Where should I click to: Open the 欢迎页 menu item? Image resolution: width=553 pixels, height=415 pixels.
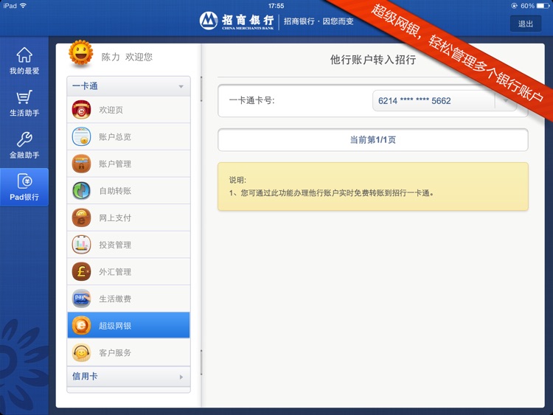pos(128,110)
